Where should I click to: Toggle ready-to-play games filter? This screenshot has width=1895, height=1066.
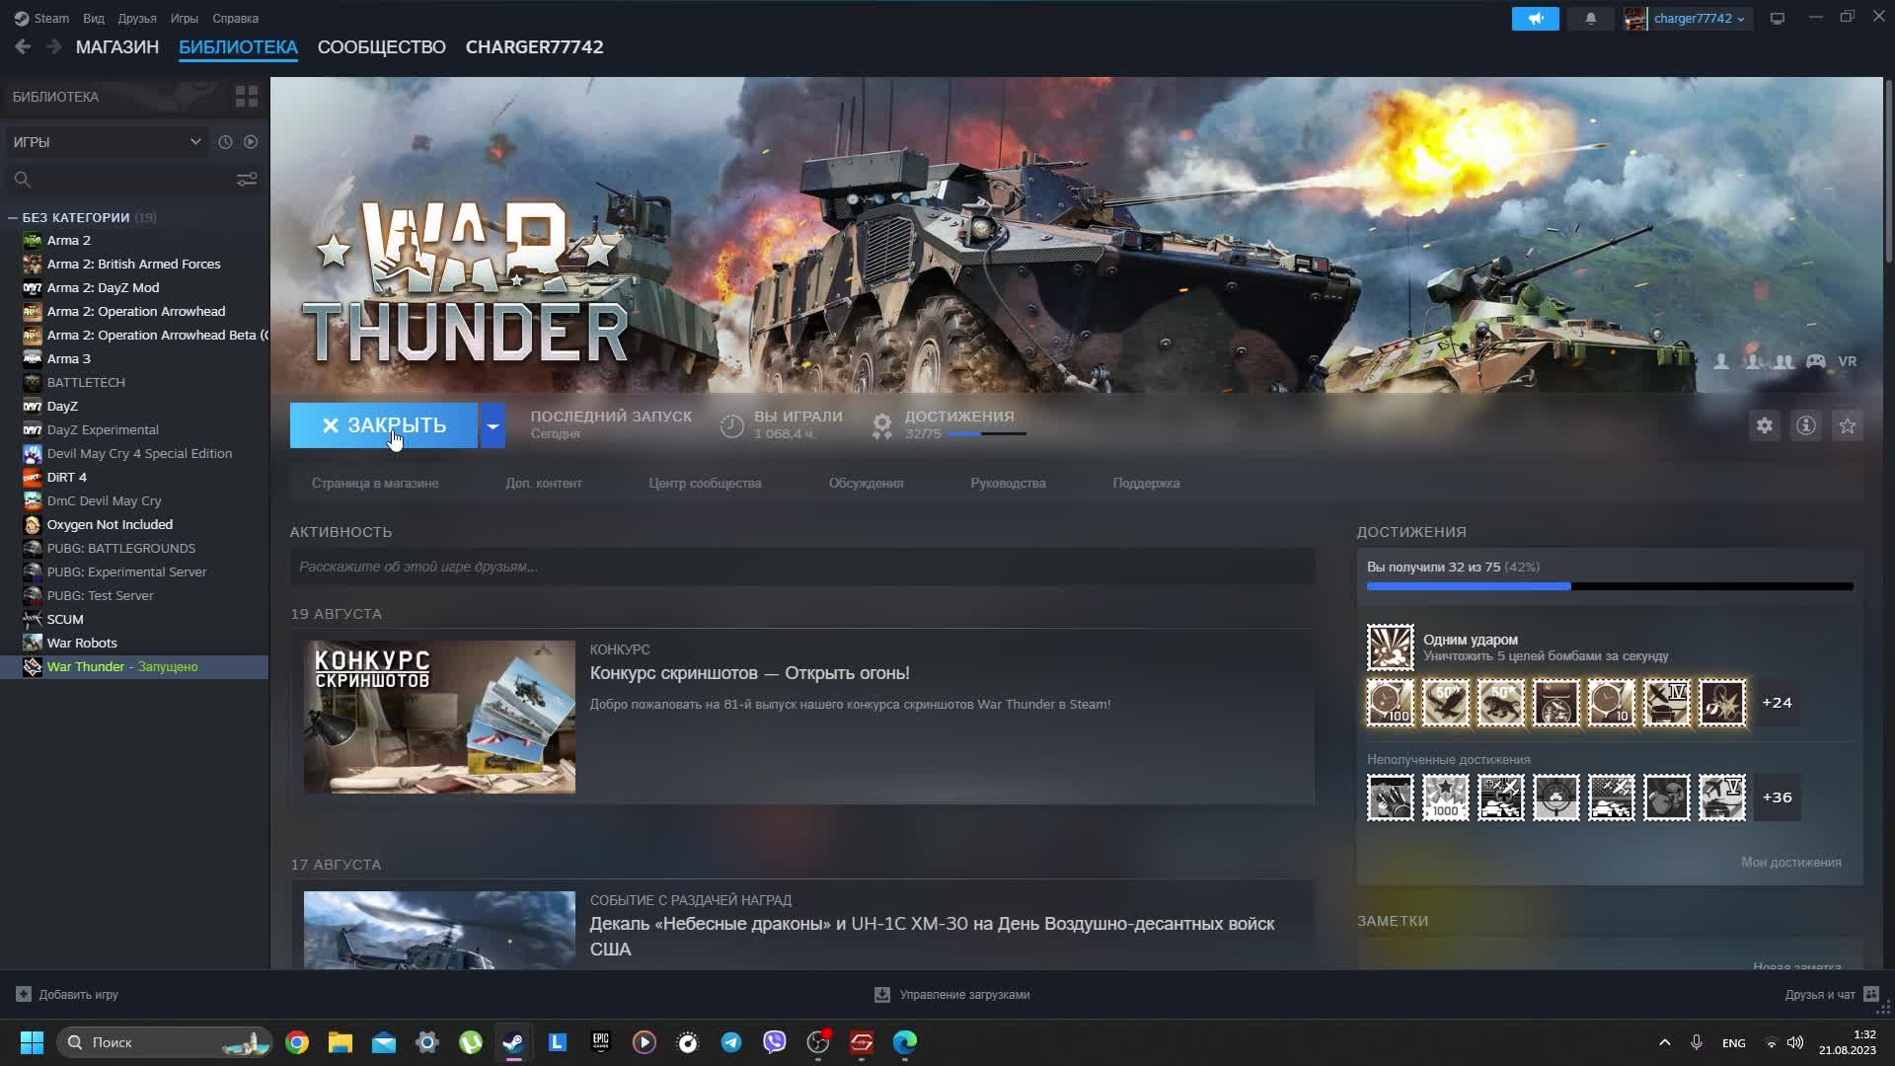(x=251, y=142)
